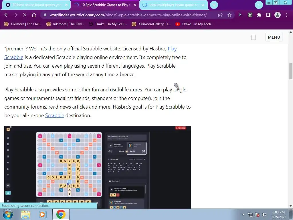Click the Scrabble game screenshot image
293x220 pixels.
click(98, 167)
